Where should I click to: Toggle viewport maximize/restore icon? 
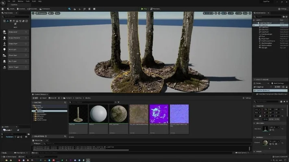tap(250, 13)
